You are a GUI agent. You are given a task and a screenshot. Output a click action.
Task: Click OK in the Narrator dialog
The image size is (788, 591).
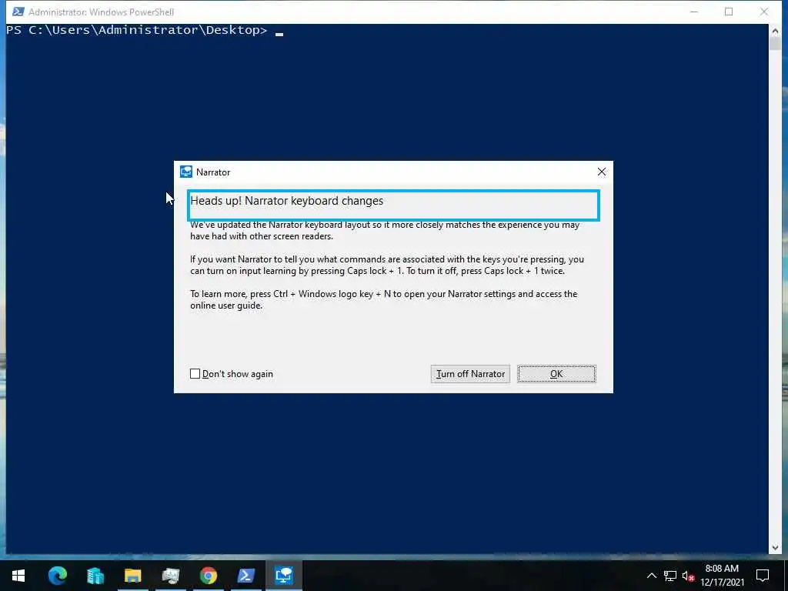click(556, 374)
